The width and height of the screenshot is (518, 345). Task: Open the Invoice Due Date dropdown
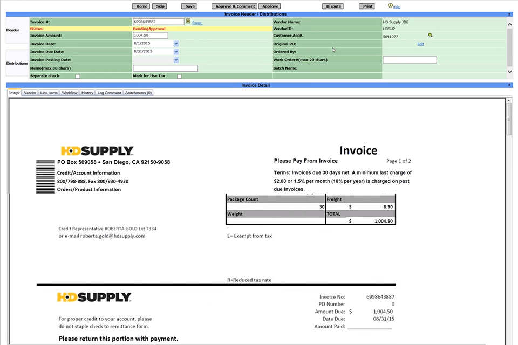176,52
